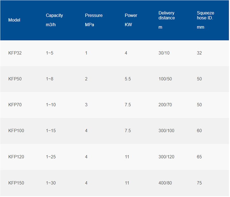Select the KFP120 model entry
Screen dimensions: 230x197
click(x=16, y=157)
